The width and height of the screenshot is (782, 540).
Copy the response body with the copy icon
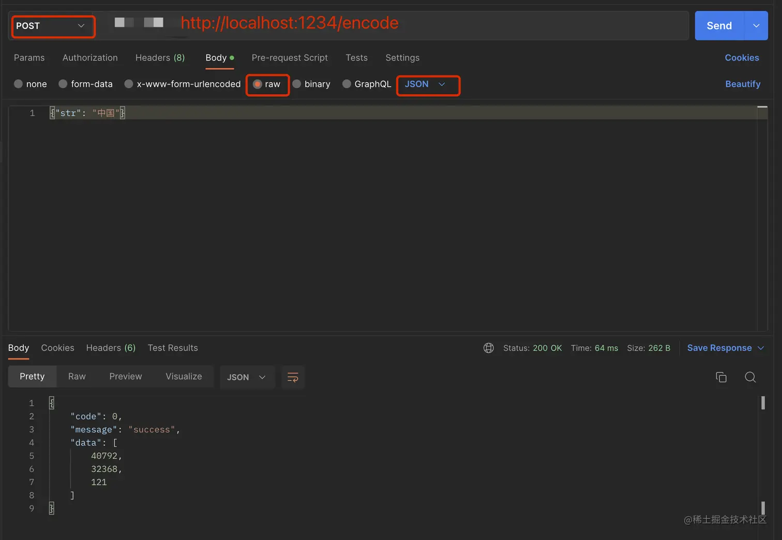pos(721,377)
